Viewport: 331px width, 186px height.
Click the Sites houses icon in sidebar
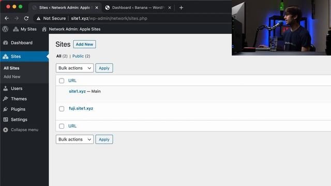(x=6, y=56)
